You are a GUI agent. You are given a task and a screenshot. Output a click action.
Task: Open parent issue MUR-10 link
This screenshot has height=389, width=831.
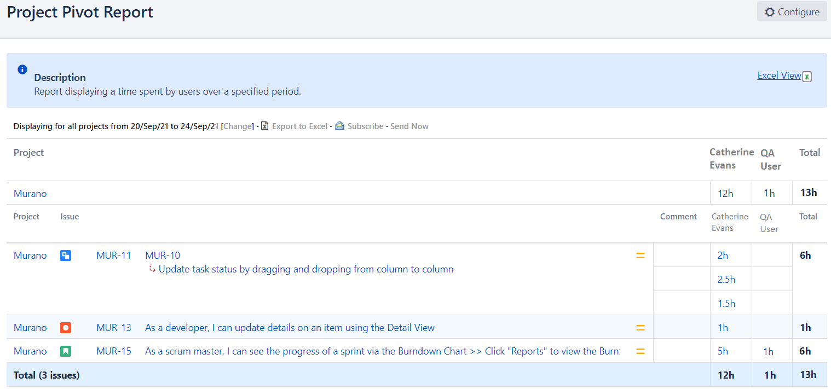point(163,256)
